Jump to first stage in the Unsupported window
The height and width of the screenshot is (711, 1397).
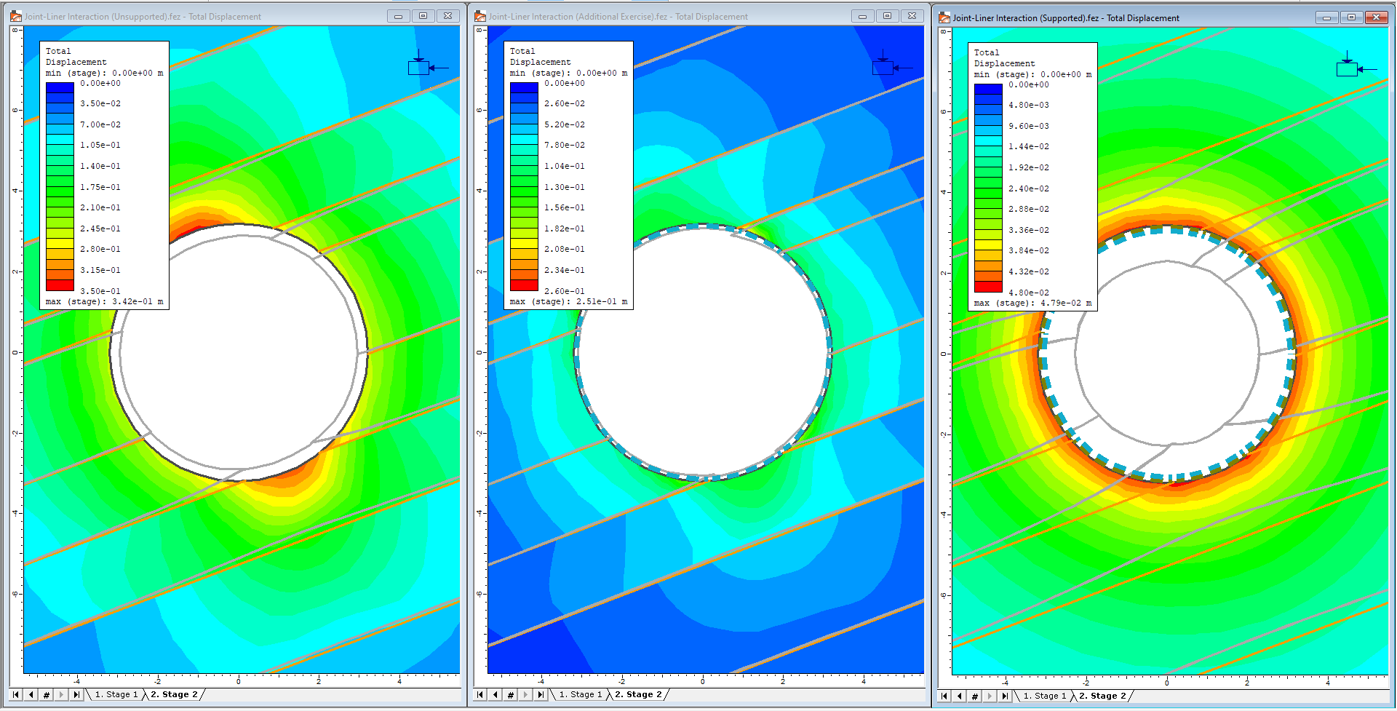pos(15,694)
